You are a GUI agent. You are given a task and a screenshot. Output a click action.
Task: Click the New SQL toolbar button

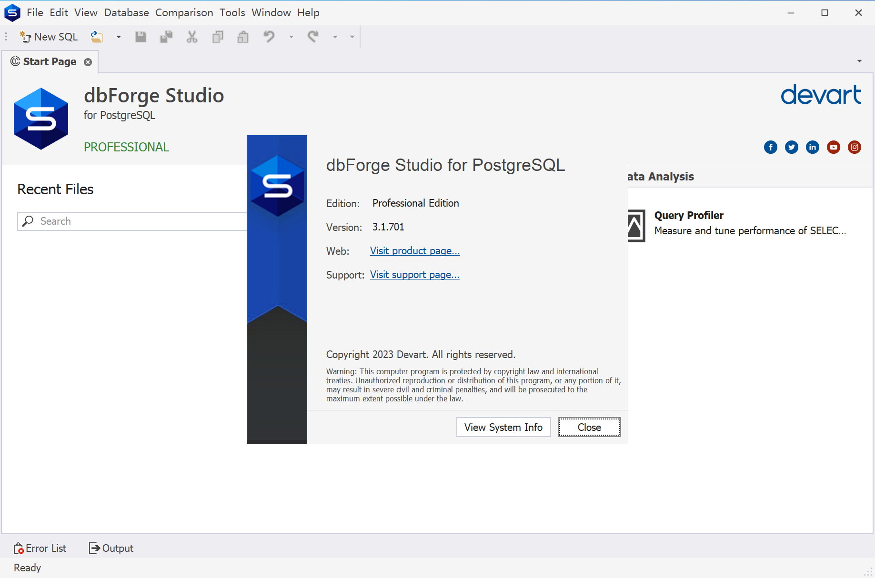48,37
